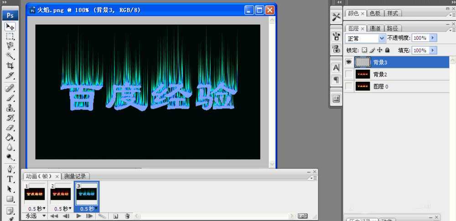Show the 背景2 layer

349,74
